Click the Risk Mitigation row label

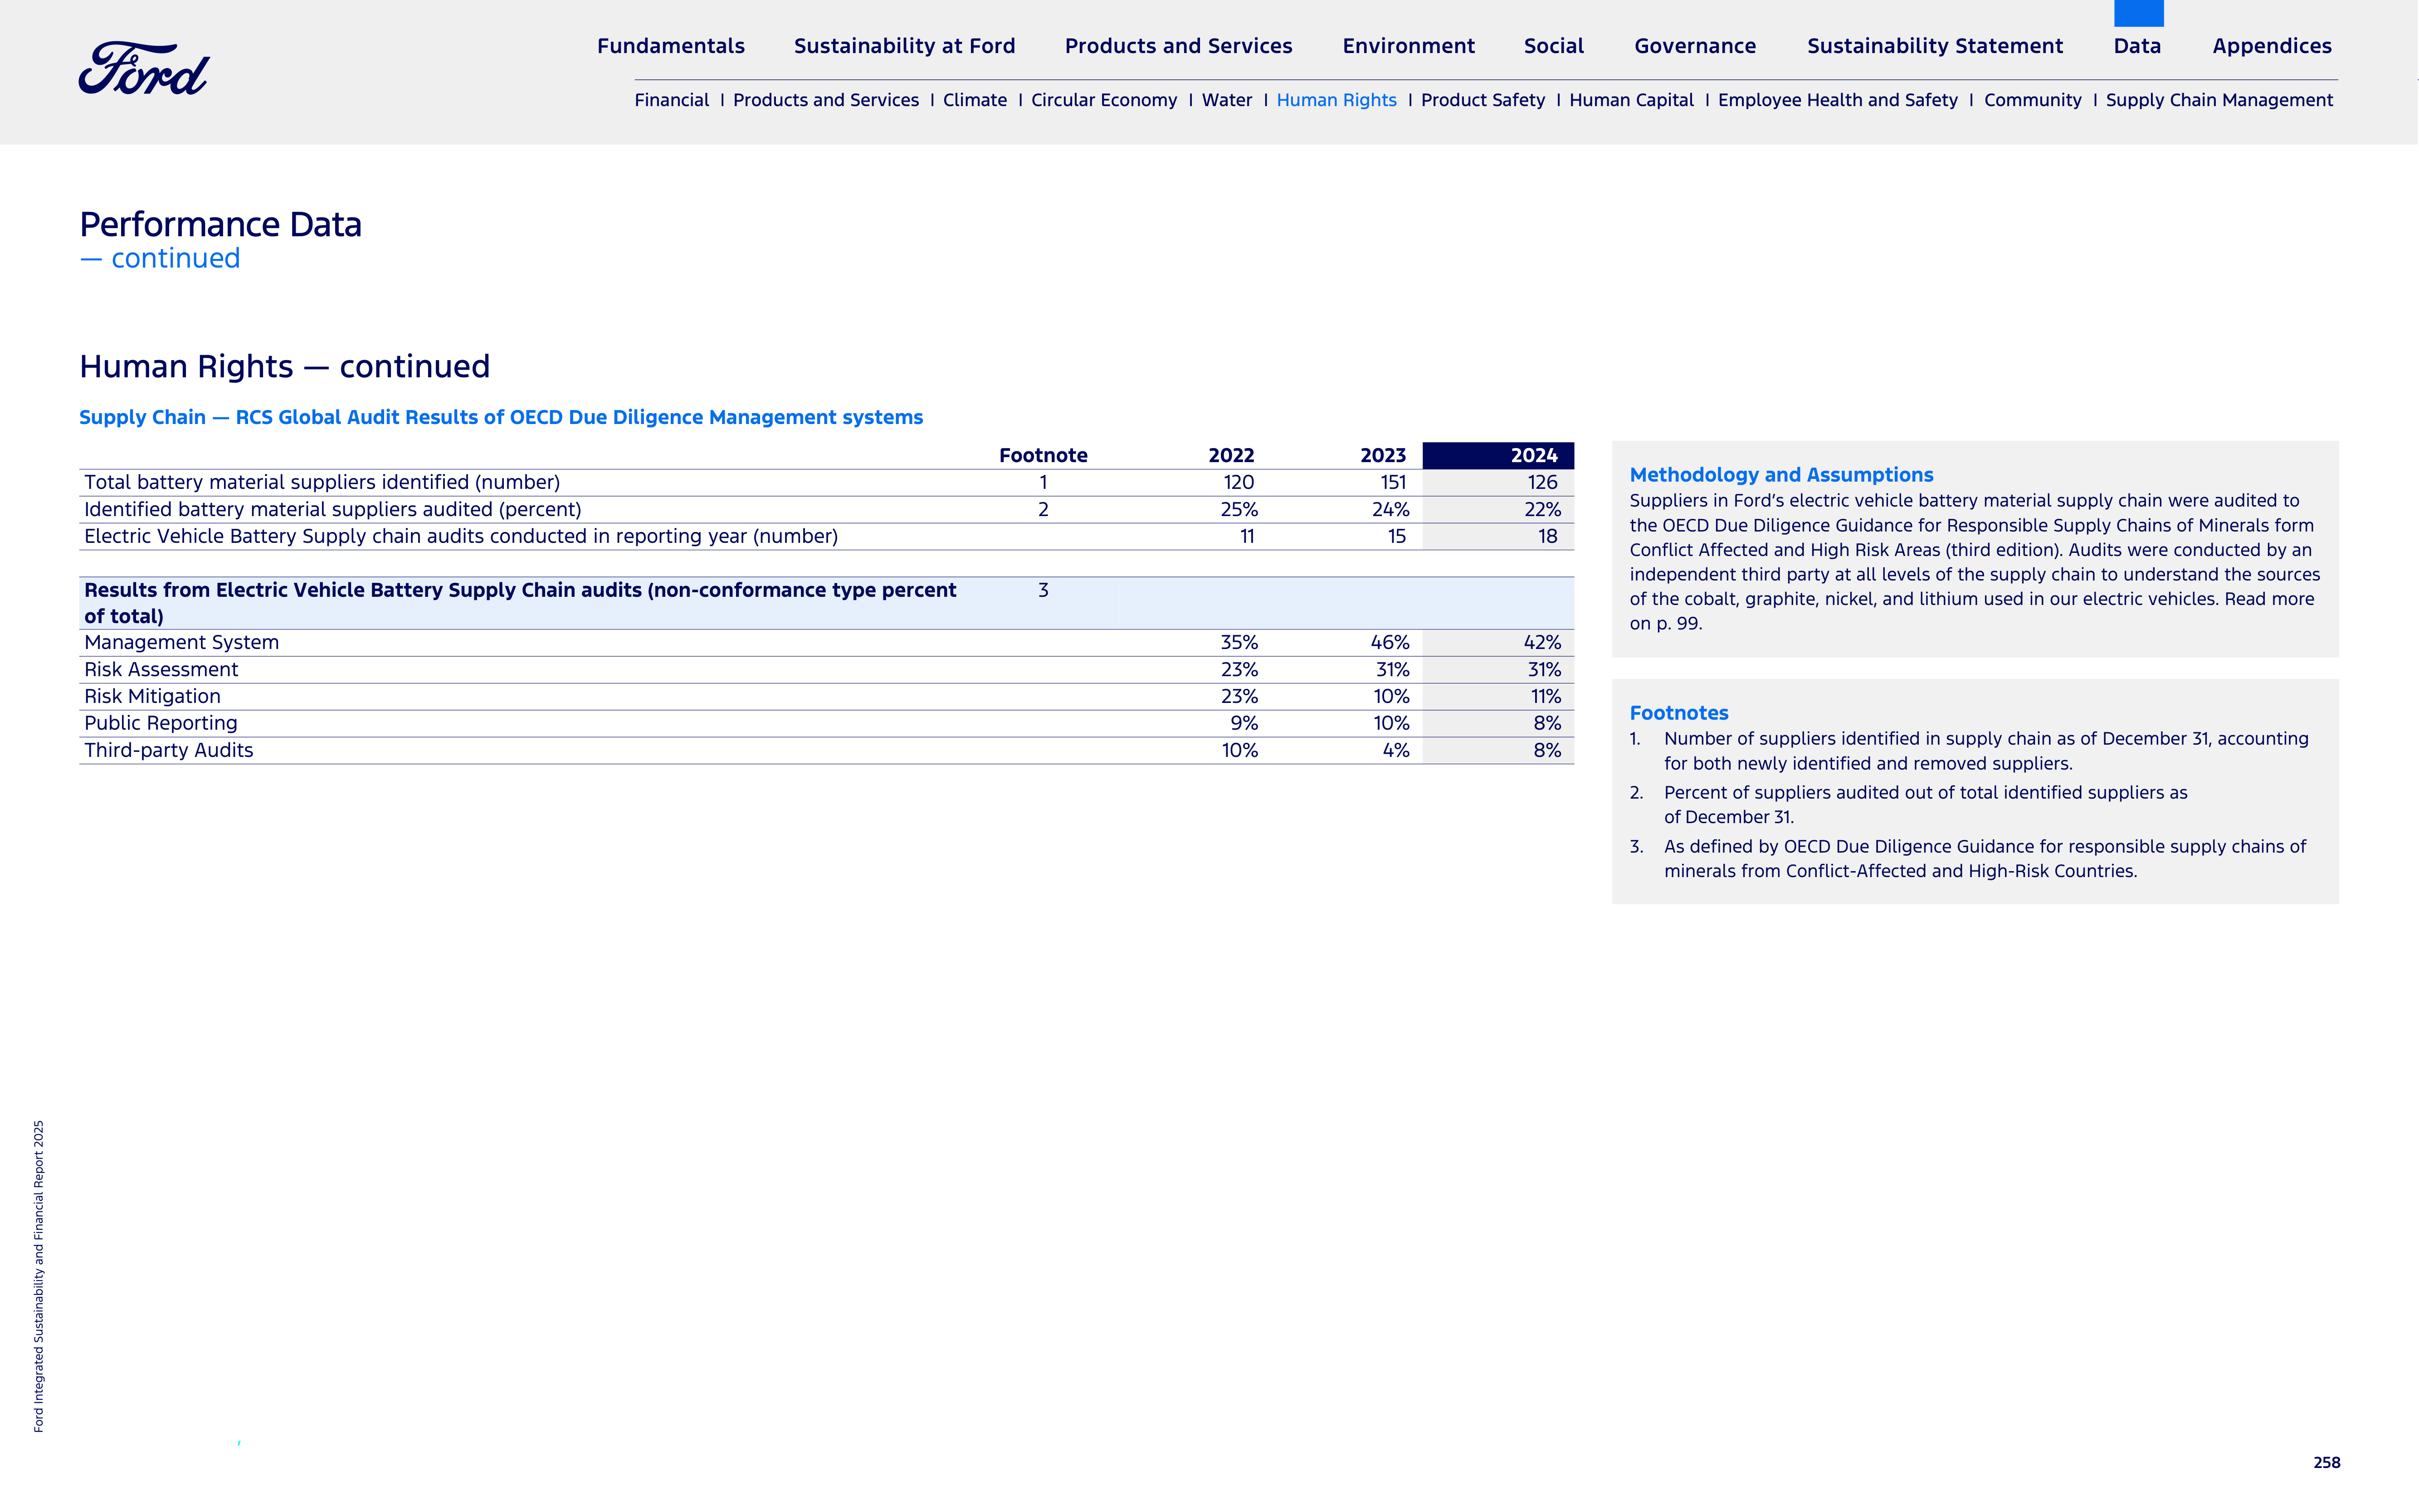[x=152, y=697]
